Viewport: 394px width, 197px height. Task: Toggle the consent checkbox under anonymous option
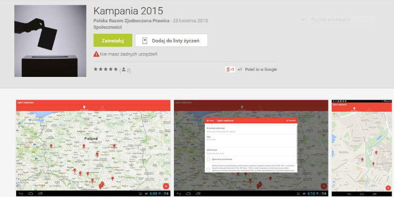click(x=208, y=169)
